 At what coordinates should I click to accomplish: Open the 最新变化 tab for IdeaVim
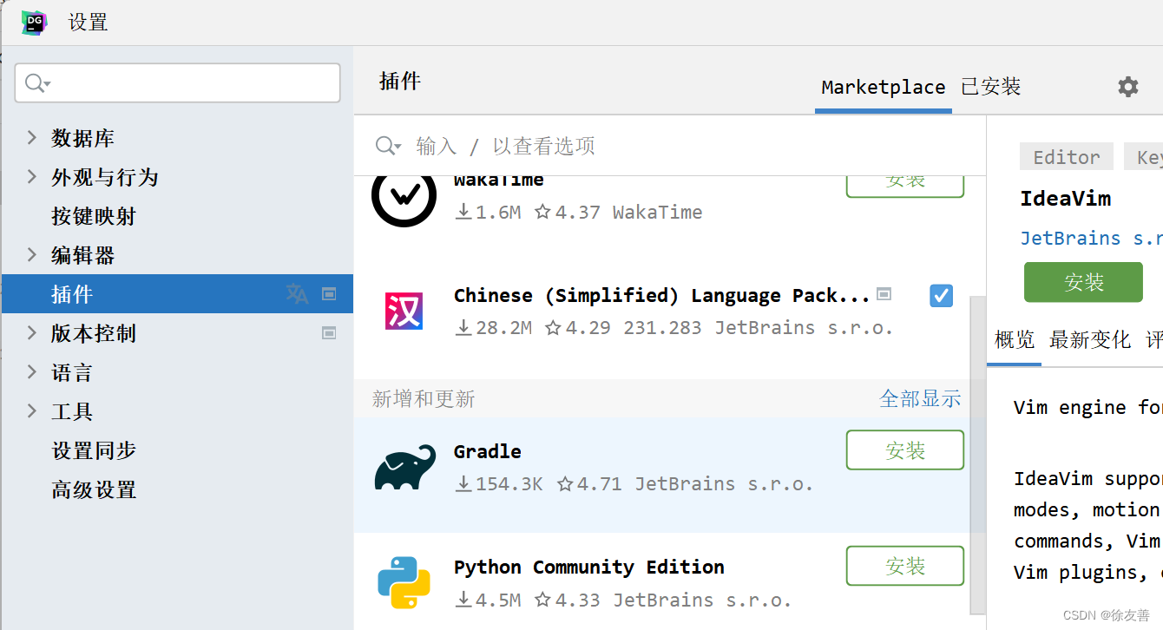tap(1090, 339)
